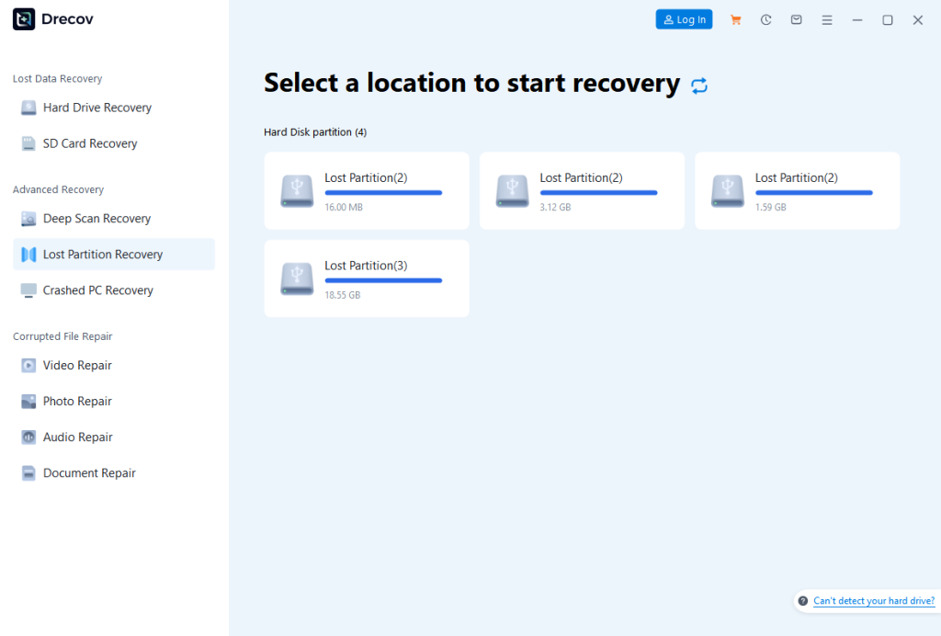Go to Photo Repair
The width and height of the screenshot is (941, 636).
(x=77, y=402)
